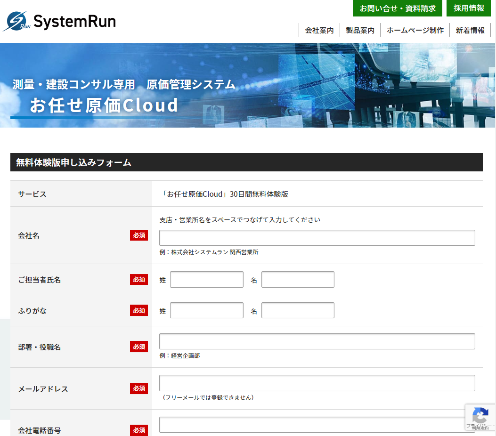Open 会社案内 menu
Image resolution: width=496 pixels, height=436 pixels.
(319, 30)
